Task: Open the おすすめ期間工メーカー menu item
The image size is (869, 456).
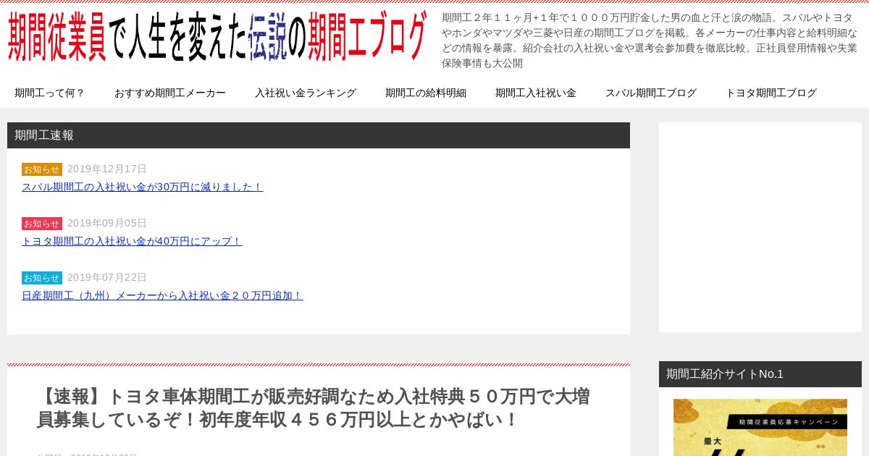Action: point(170,93)
